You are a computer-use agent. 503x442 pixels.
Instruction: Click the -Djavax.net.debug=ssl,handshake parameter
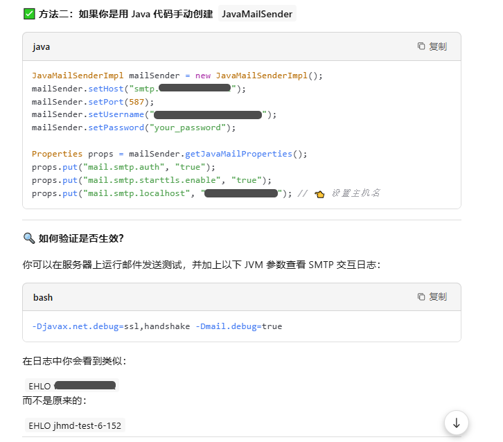111,326
